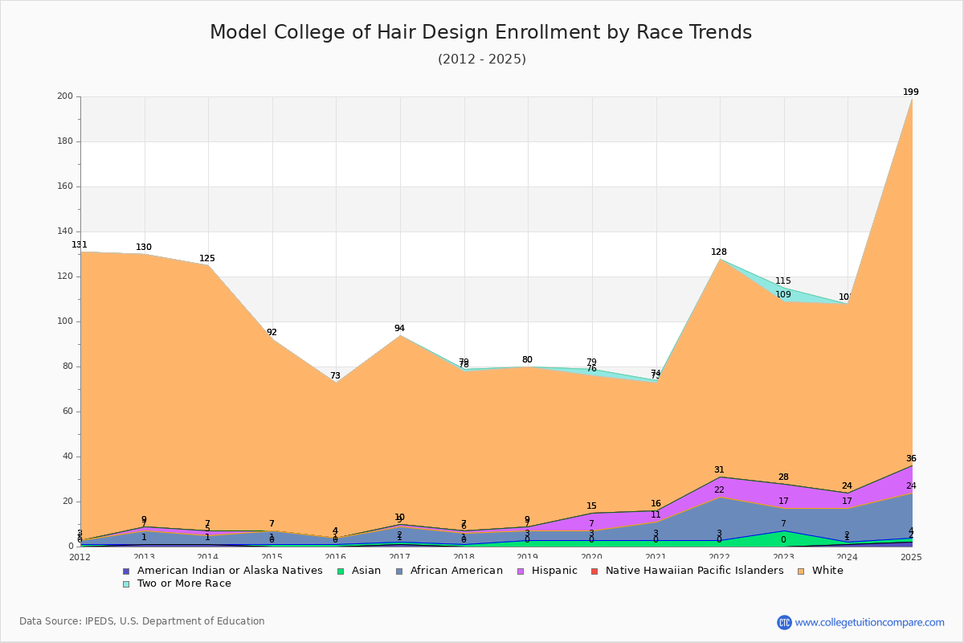Toggle the Native Hawaiian Pacific Islanders legend entry
Viewport: 964px width, 643px height.
[687, 571]
